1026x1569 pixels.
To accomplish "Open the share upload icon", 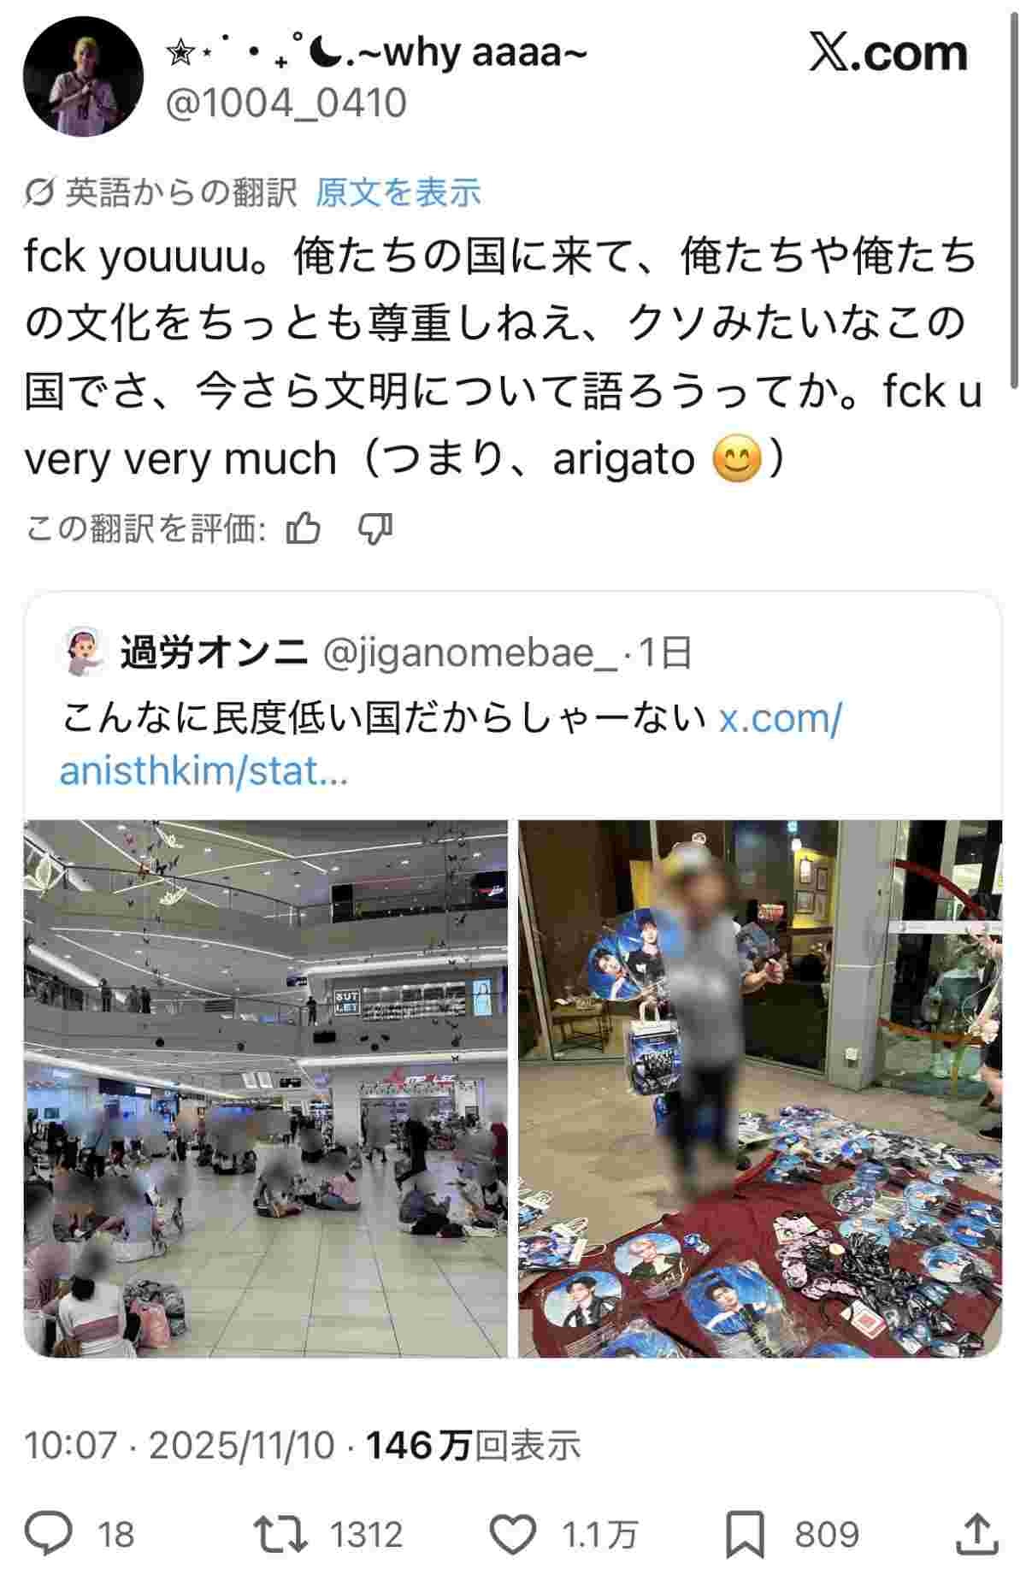I will [978, 1534].
